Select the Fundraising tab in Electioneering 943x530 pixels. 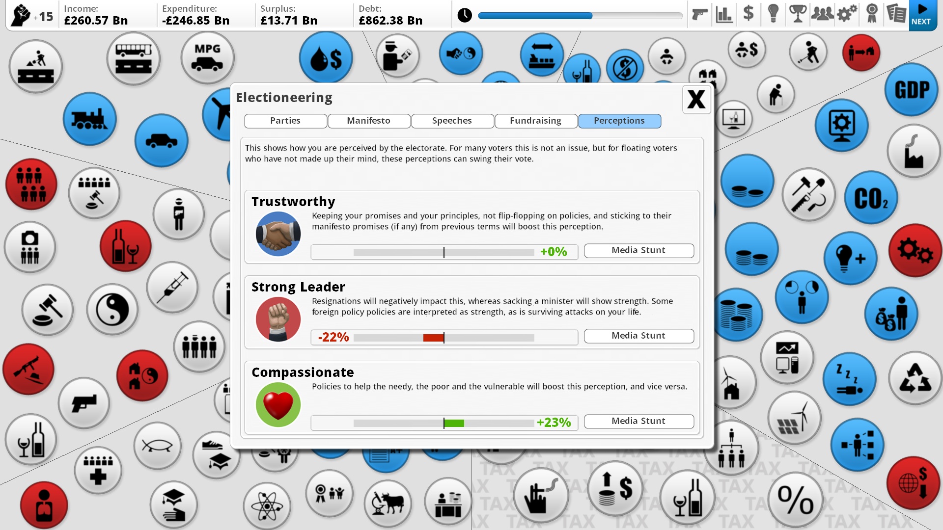click(535, 120)
